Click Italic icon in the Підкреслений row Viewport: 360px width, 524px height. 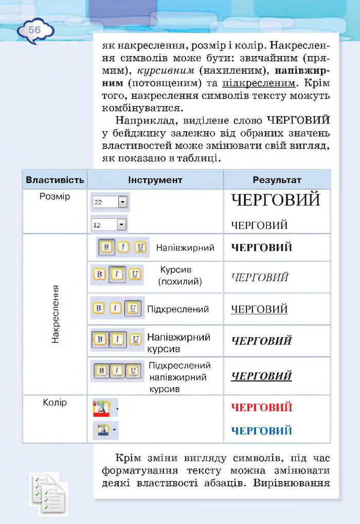116,308
